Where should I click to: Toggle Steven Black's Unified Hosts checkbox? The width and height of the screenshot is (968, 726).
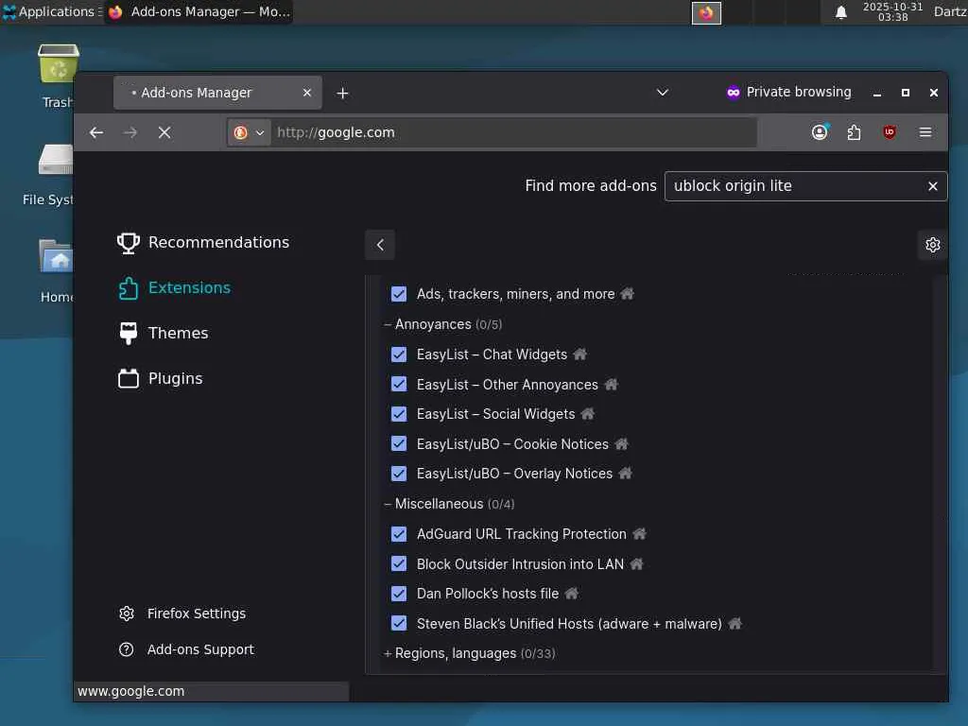point(399,624)
